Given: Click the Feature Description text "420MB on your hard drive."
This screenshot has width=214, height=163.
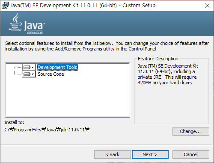Looking at the screenshot, I should (x=165, y=83).
